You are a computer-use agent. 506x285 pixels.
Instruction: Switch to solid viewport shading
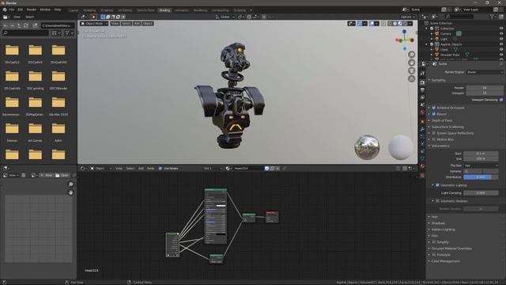pos(395,24)
